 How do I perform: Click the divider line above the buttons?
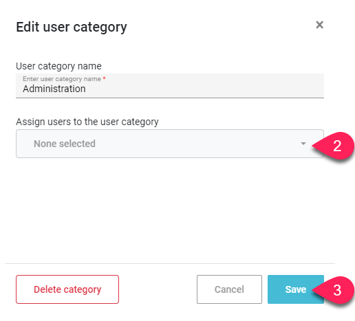click(x=170, y=263)
